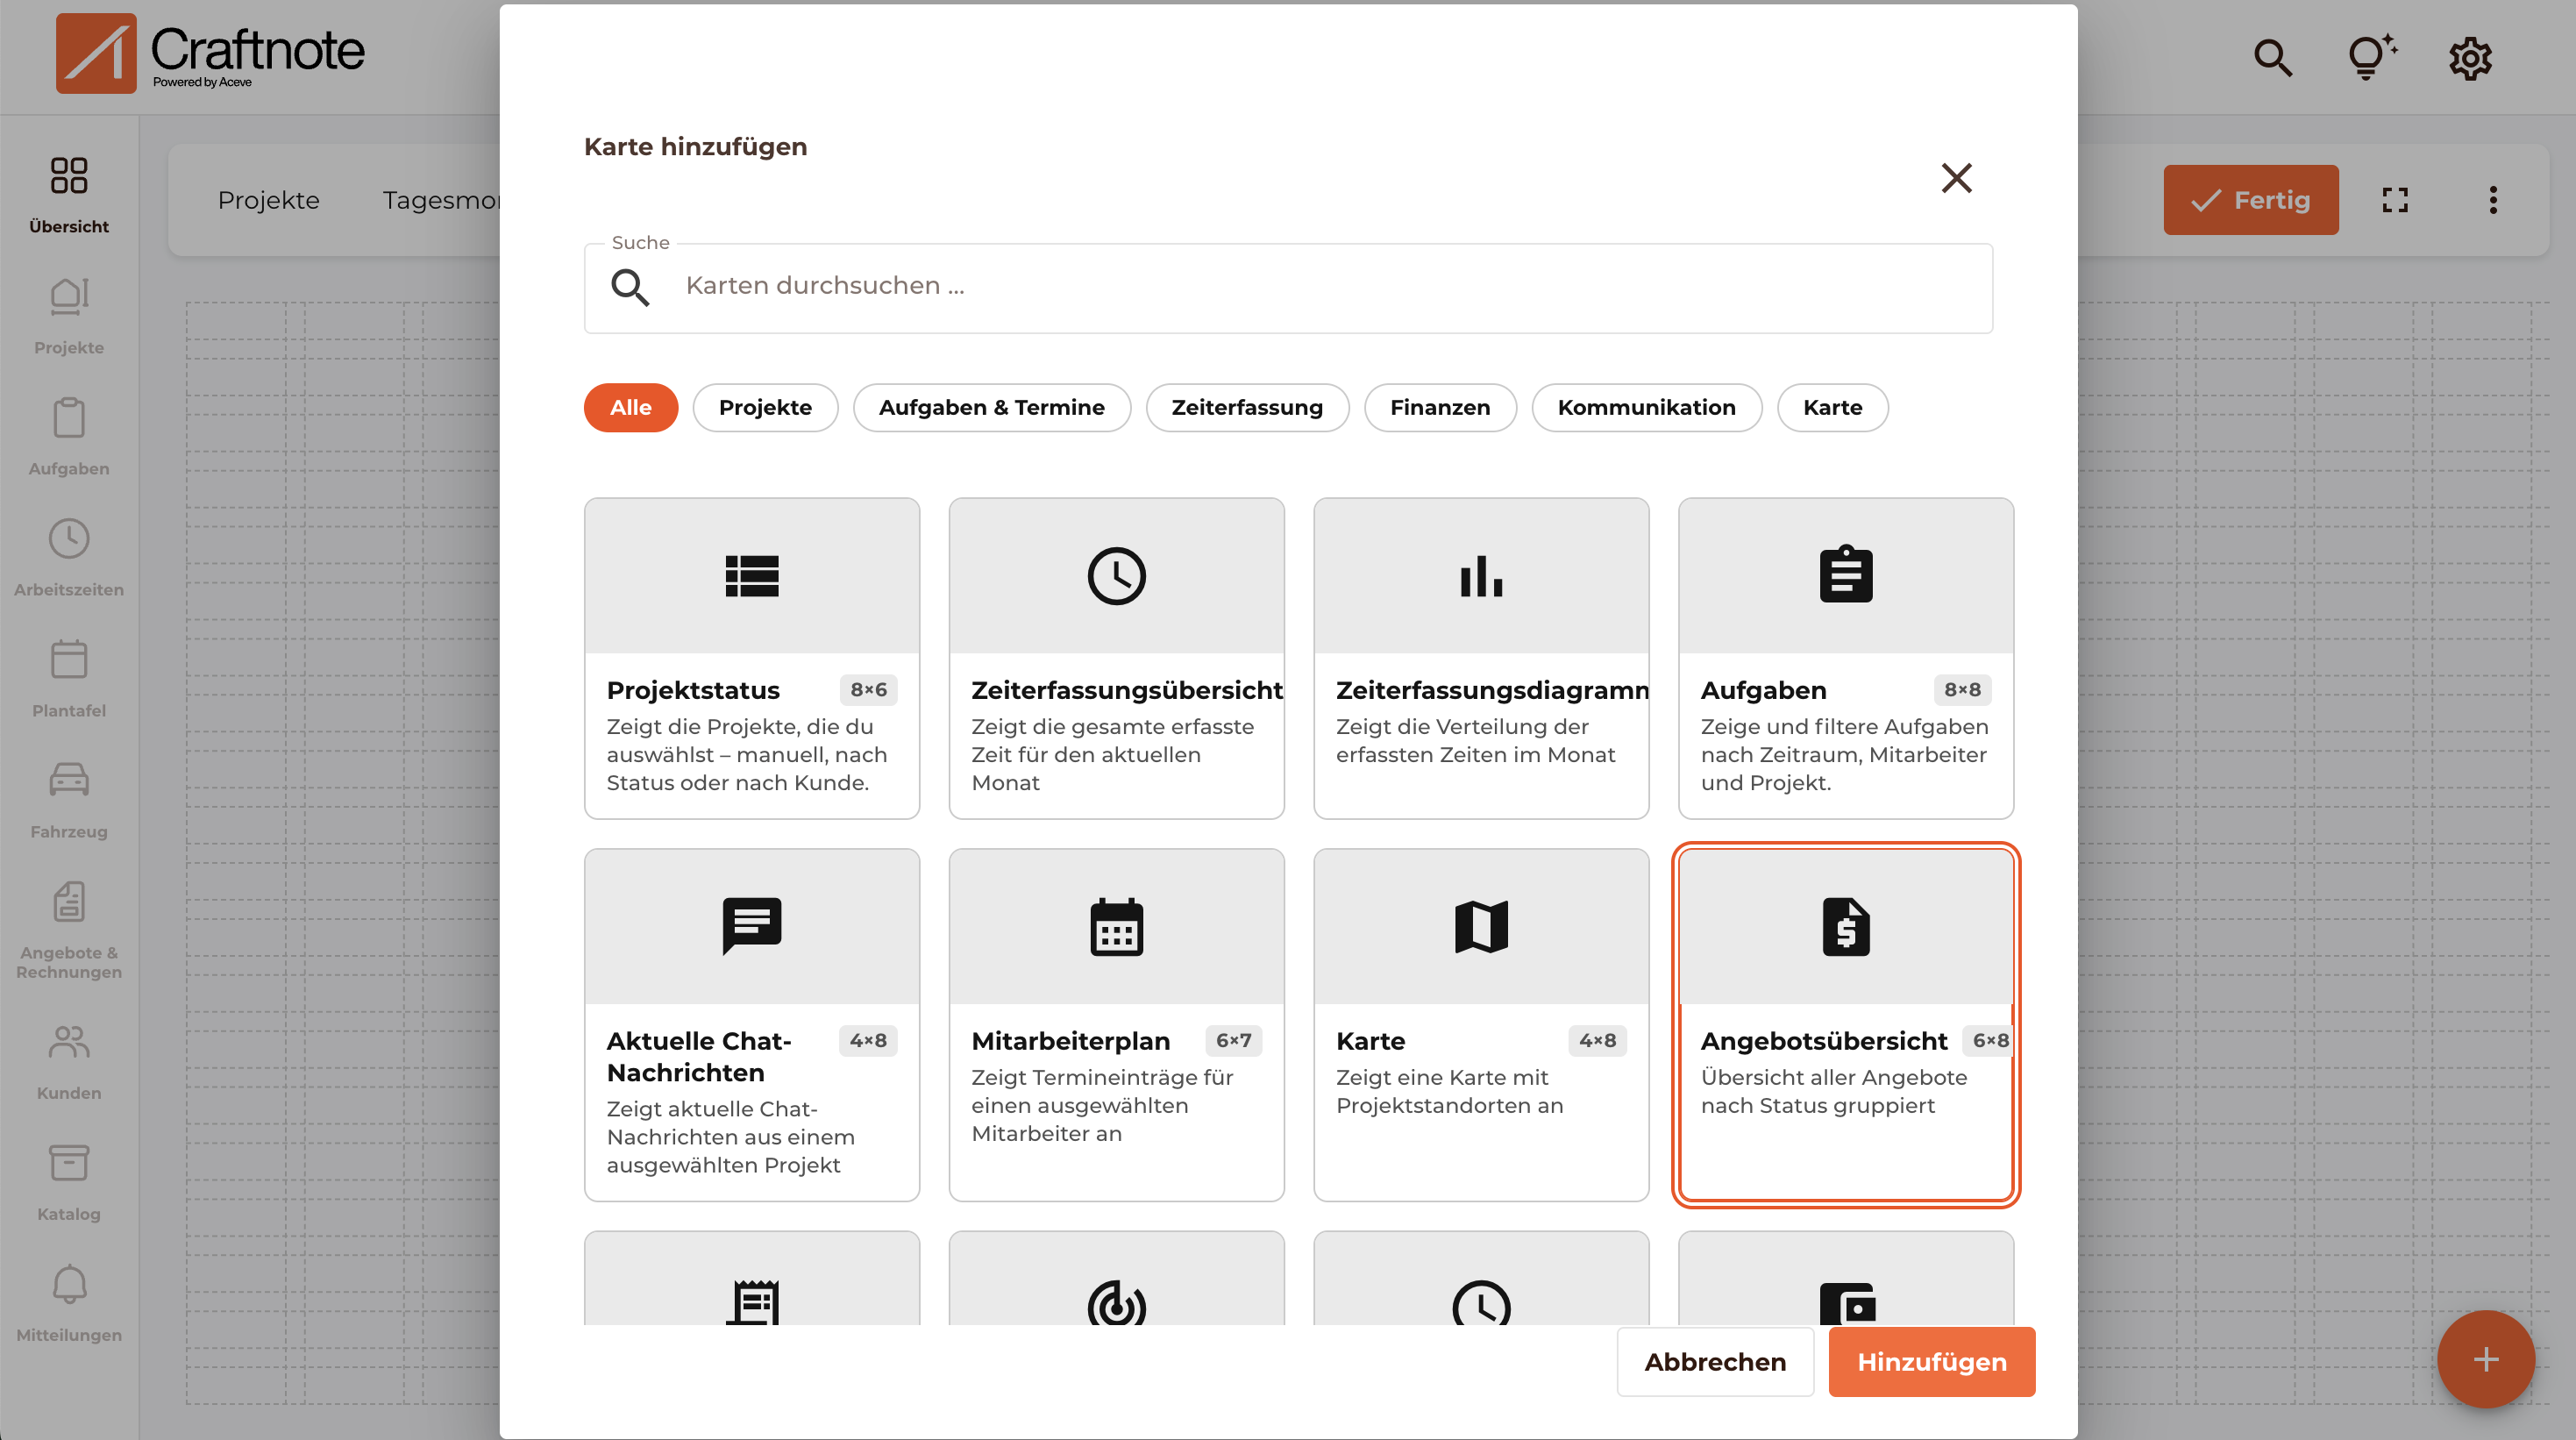Open the settings gear icon
Image resolution: width=2576 pixels, height=1440 pixels.
(2470, 58)
